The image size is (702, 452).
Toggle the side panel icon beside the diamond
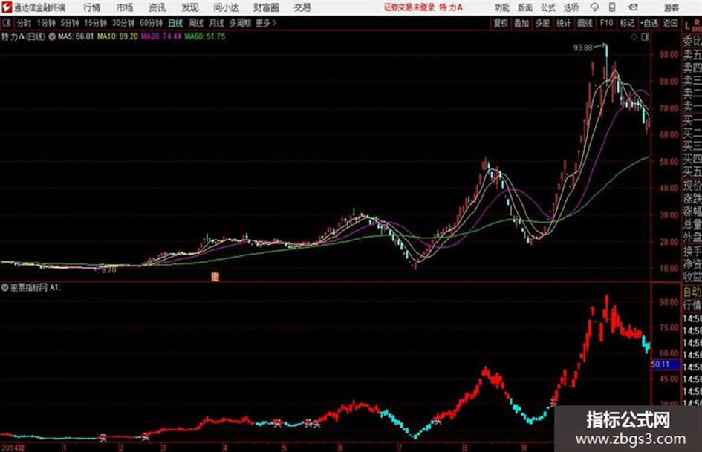[x=645, y=37]
